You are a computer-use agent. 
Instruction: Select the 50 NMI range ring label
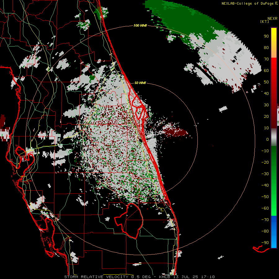click(x=140, y=83)
